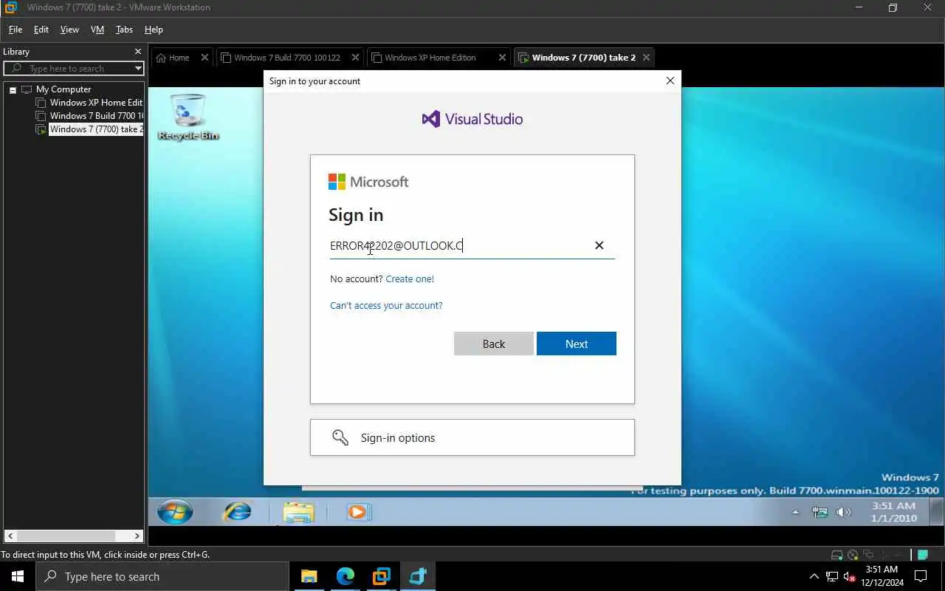Open the Recycle Bin on VM desktop
Screen dimensions: 945x591
coord(188,117)
